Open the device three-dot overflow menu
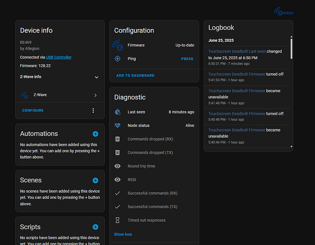The height and width of the screenshot is (245, 315). click(x=93, y=110)
